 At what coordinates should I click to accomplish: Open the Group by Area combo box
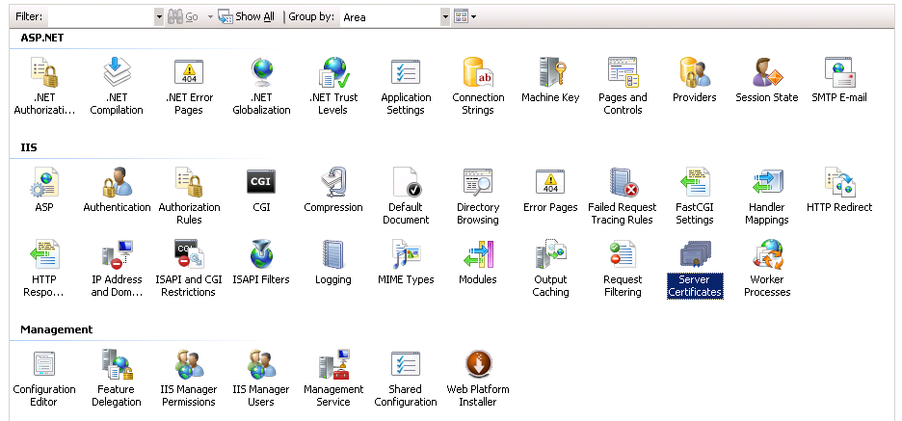coord(395,17)
